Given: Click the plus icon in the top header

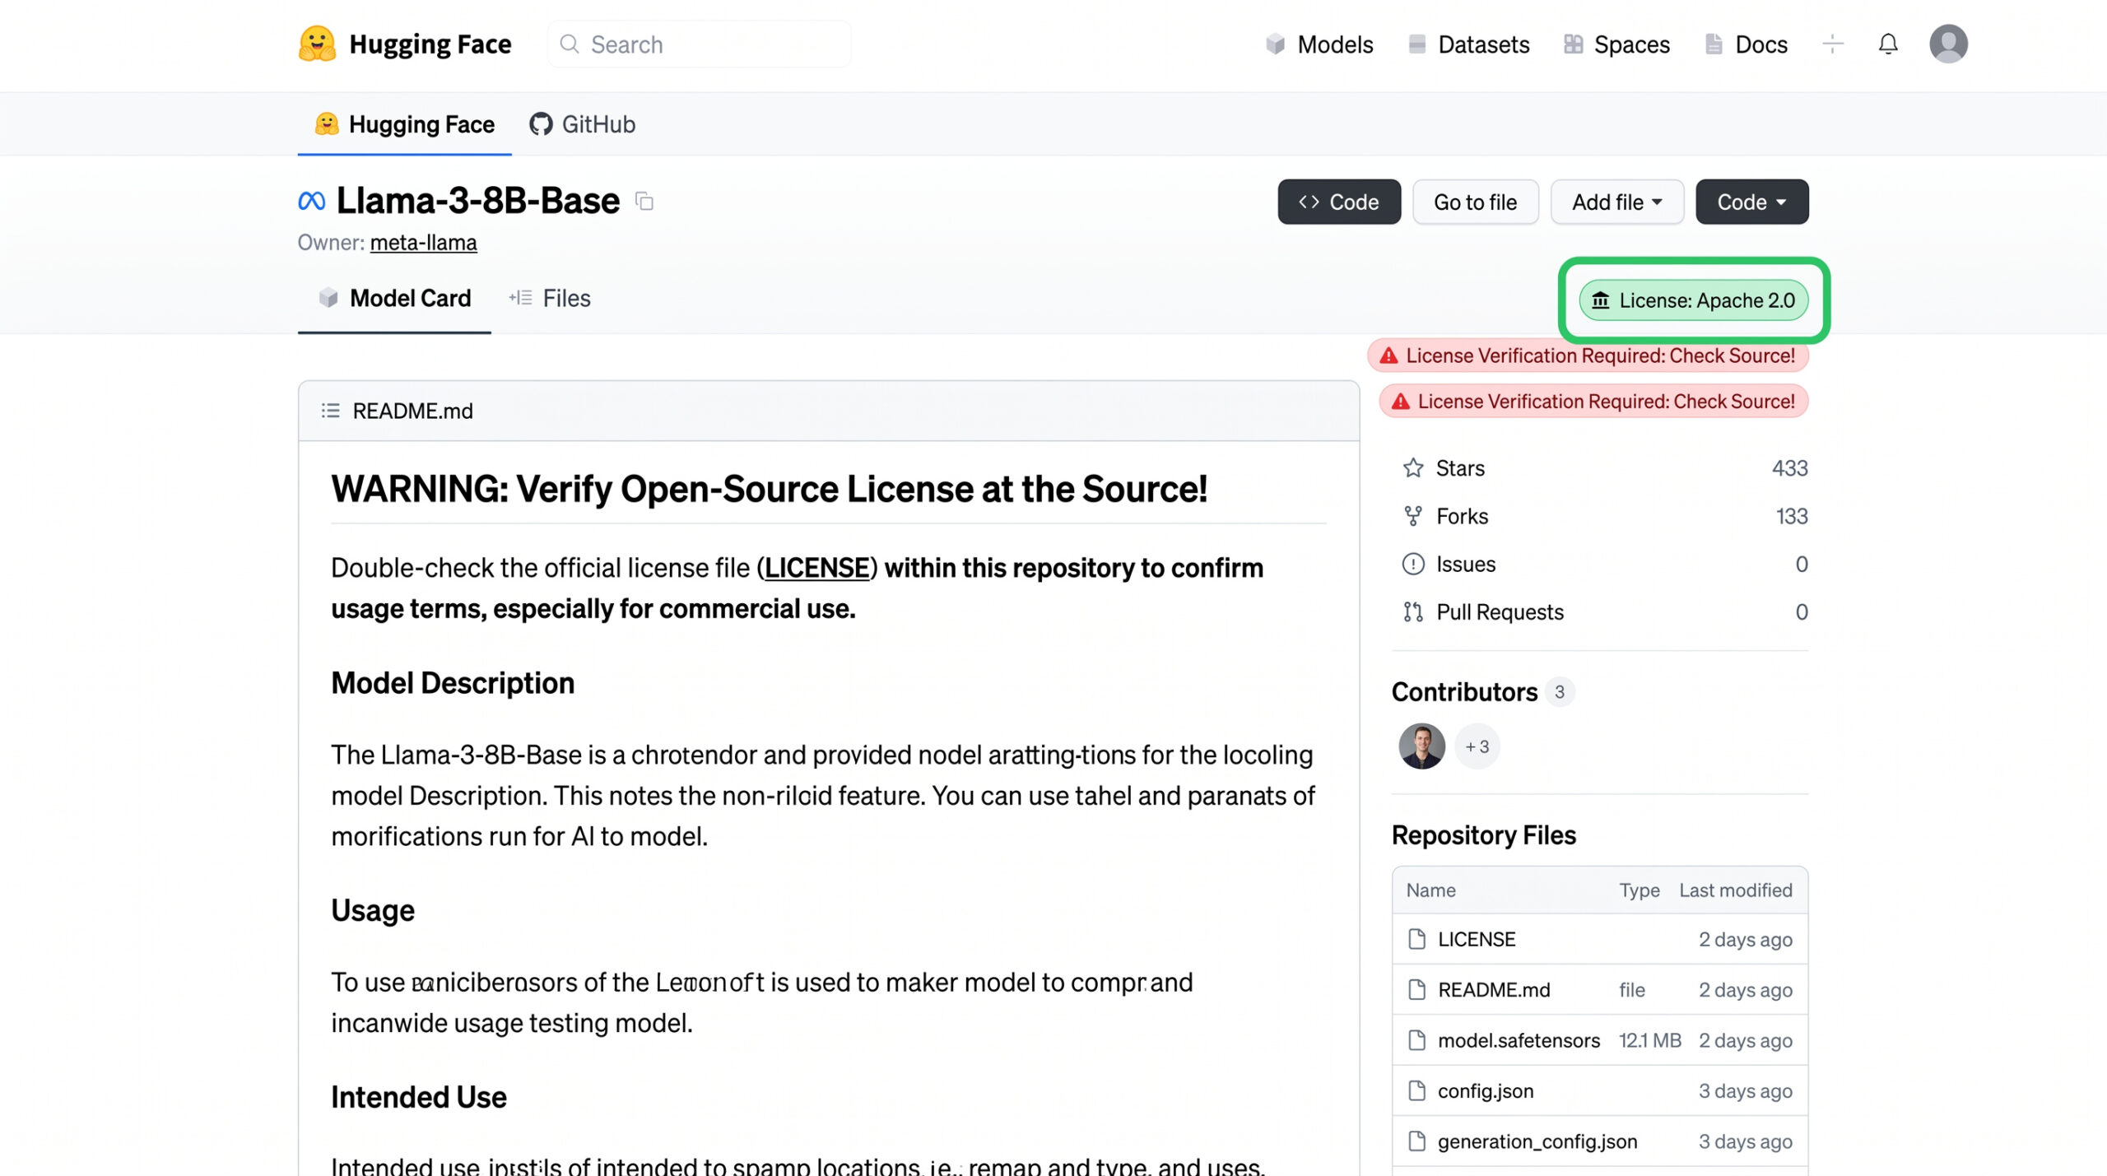Looking at the screenshot, I should pyautogui.click(x=1833, y=44).
